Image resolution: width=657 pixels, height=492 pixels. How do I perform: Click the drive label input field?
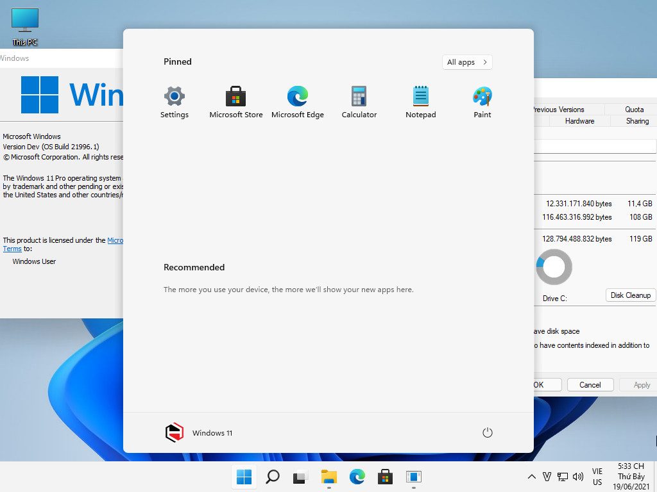coord(595,147)
